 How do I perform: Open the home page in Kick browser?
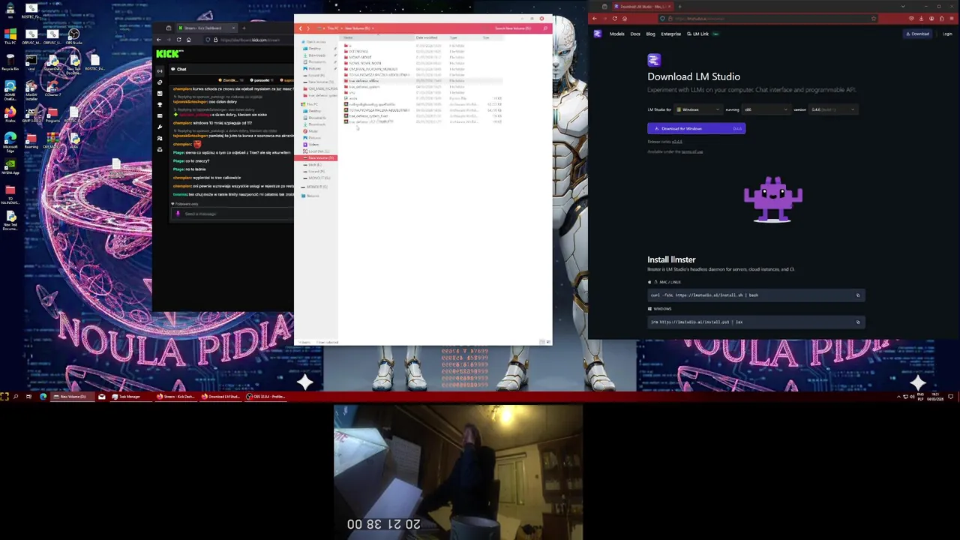point(188,40)
